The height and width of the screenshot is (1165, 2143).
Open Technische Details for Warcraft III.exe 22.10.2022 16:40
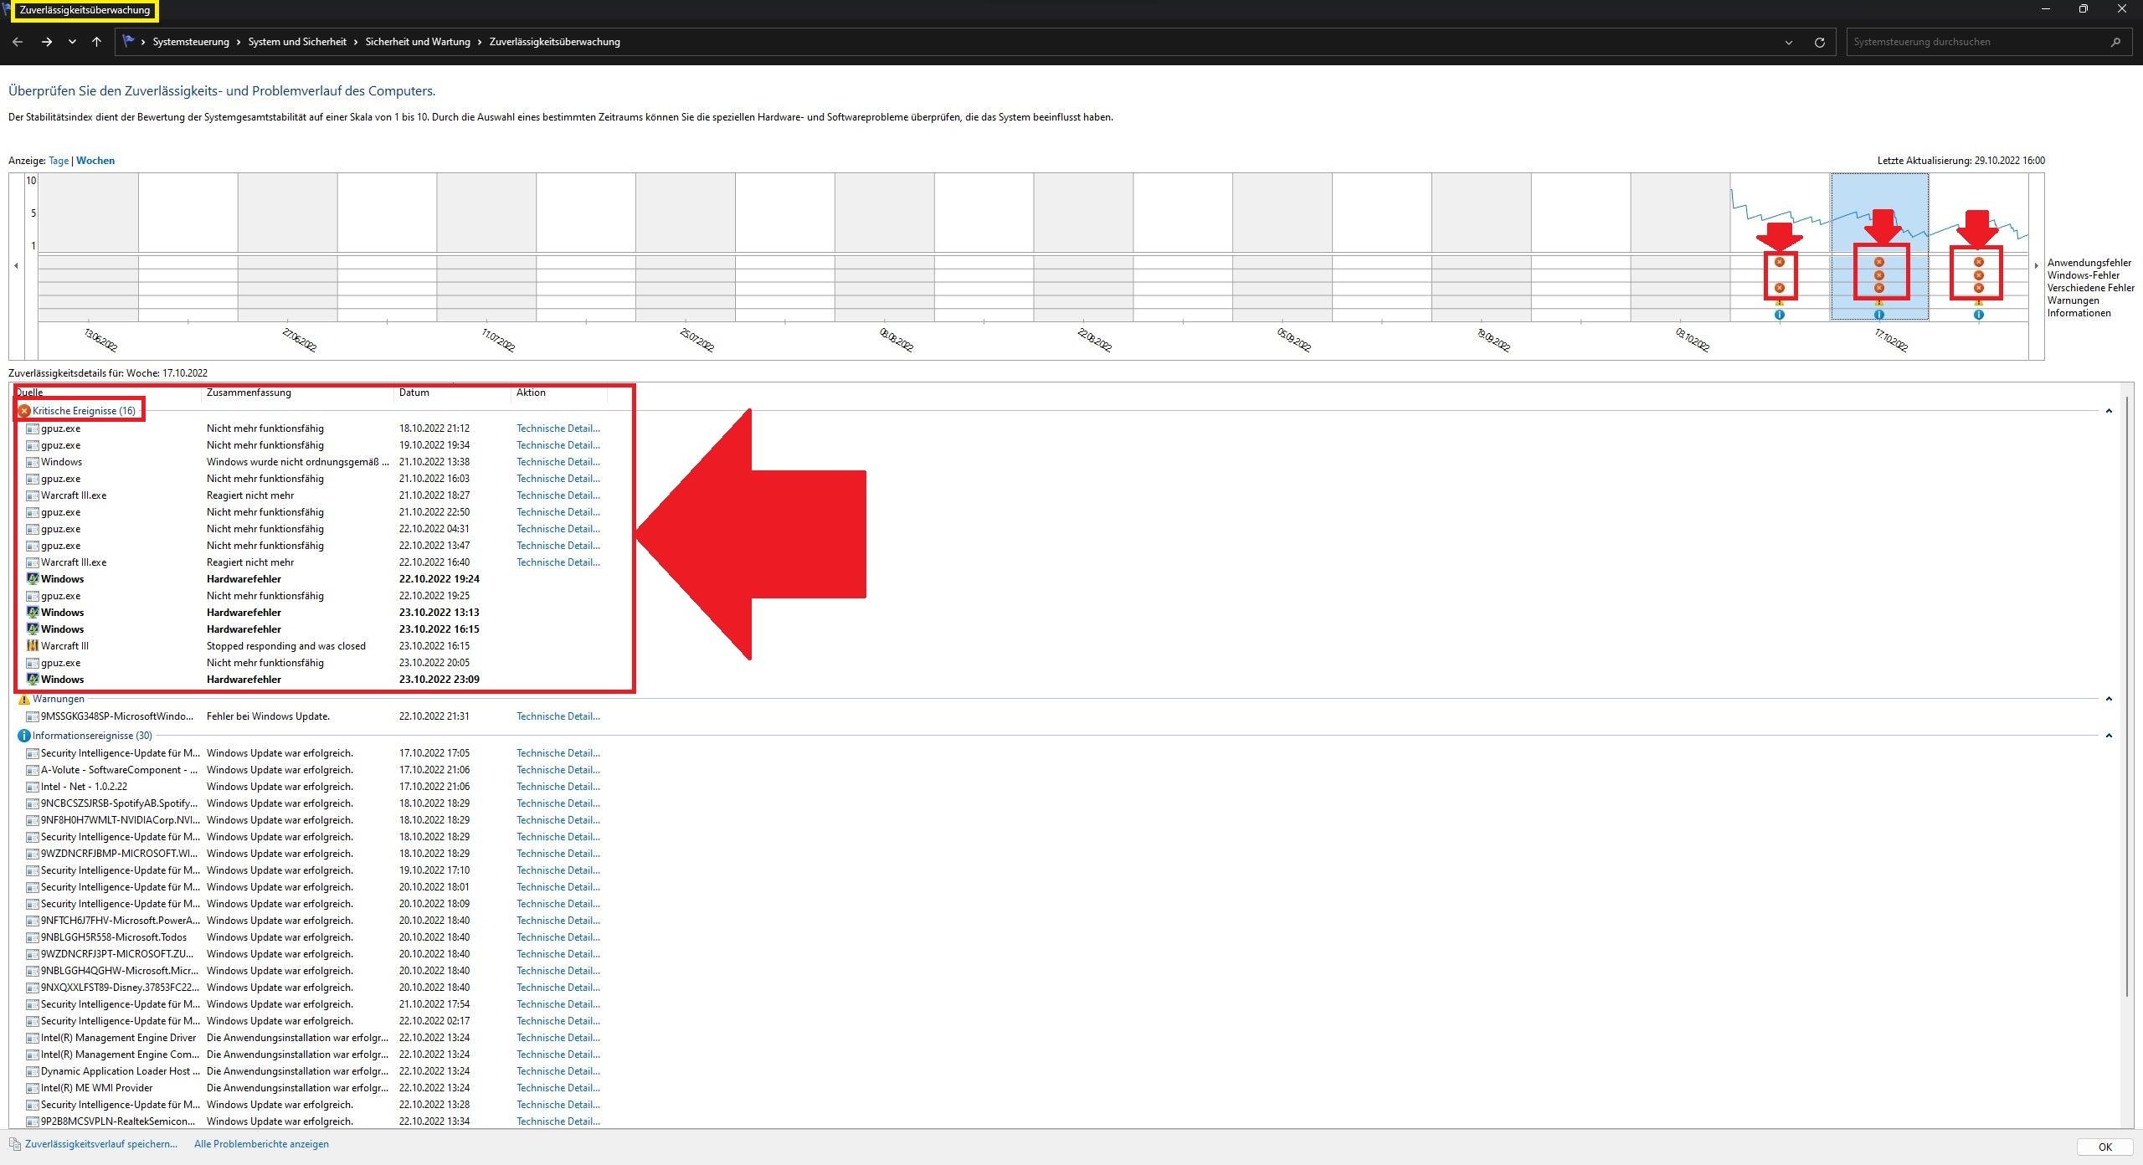click(x=558, y=562)
